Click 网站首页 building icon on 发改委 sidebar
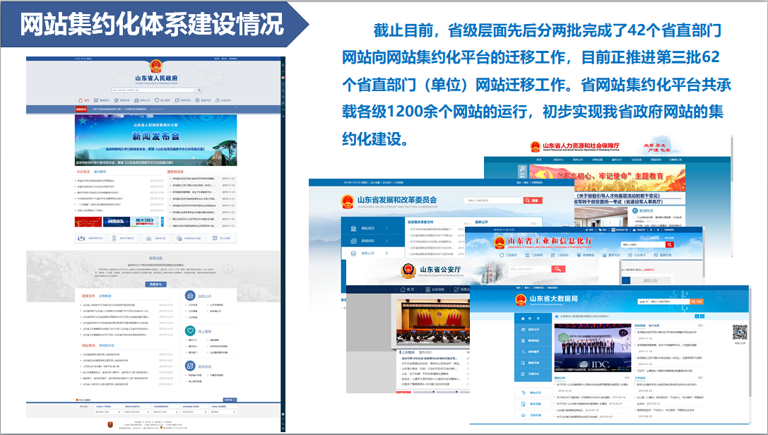Viewport: 768px width, 435px height. [354, 229]
